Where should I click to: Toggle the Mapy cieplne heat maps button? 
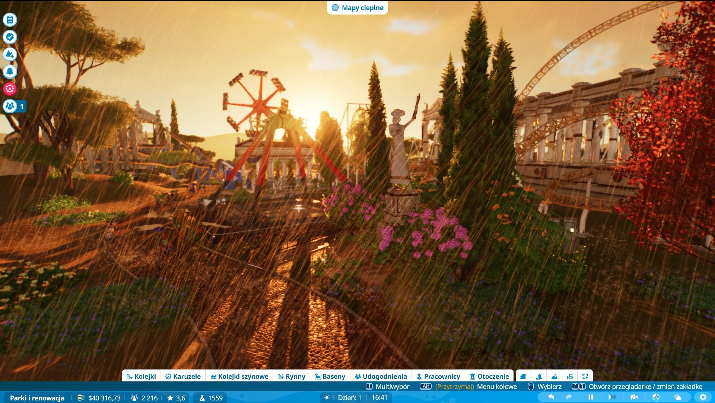click(x=357, y=8)
